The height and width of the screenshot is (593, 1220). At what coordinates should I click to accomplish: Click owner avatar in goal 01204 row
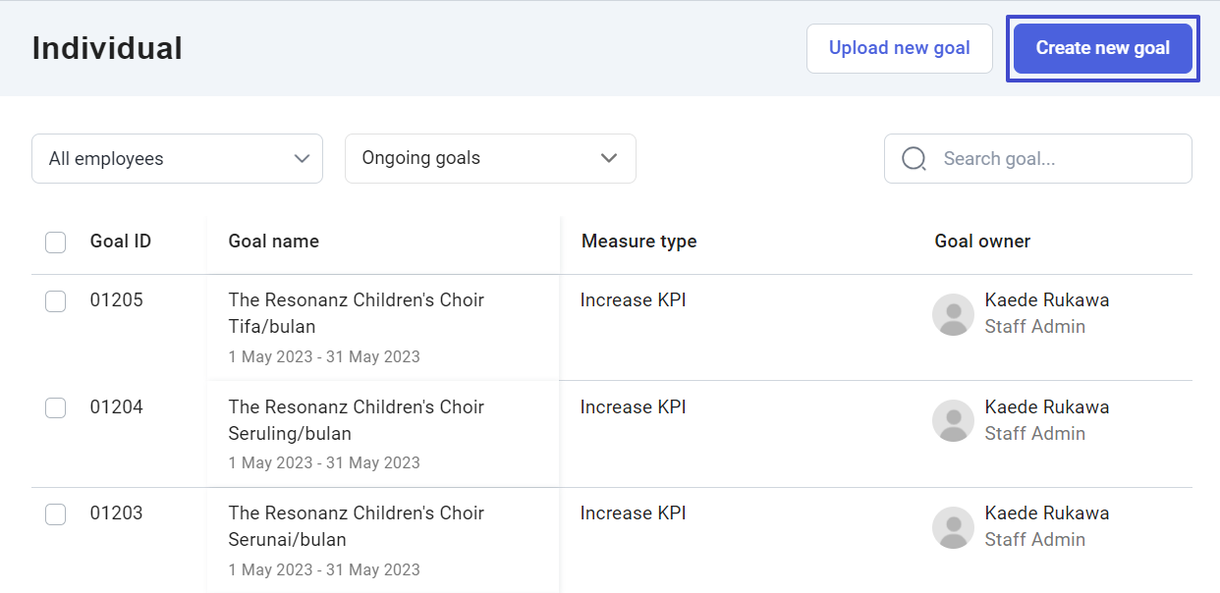point(953,420)
